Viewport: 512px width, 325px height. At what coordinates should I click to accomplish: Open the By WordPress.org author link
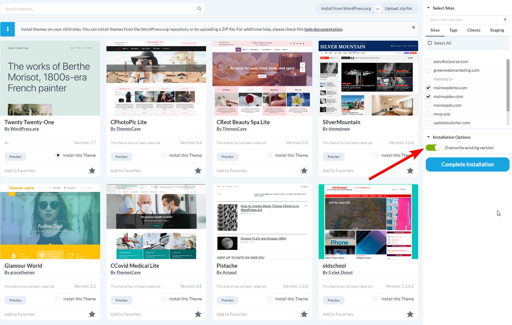point(22,129)
